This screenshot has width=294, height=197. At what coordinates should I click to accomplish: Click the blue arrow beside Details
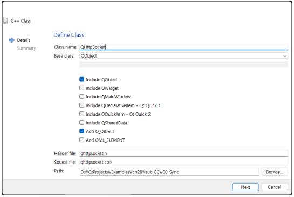pos(12,40)
